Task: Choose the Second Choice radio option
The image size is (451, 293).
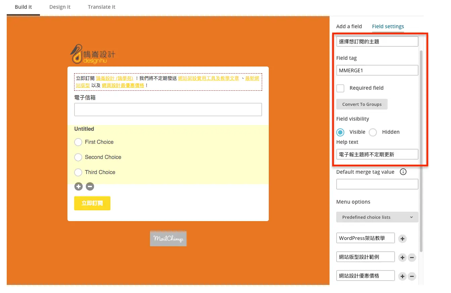Action: 78,157
